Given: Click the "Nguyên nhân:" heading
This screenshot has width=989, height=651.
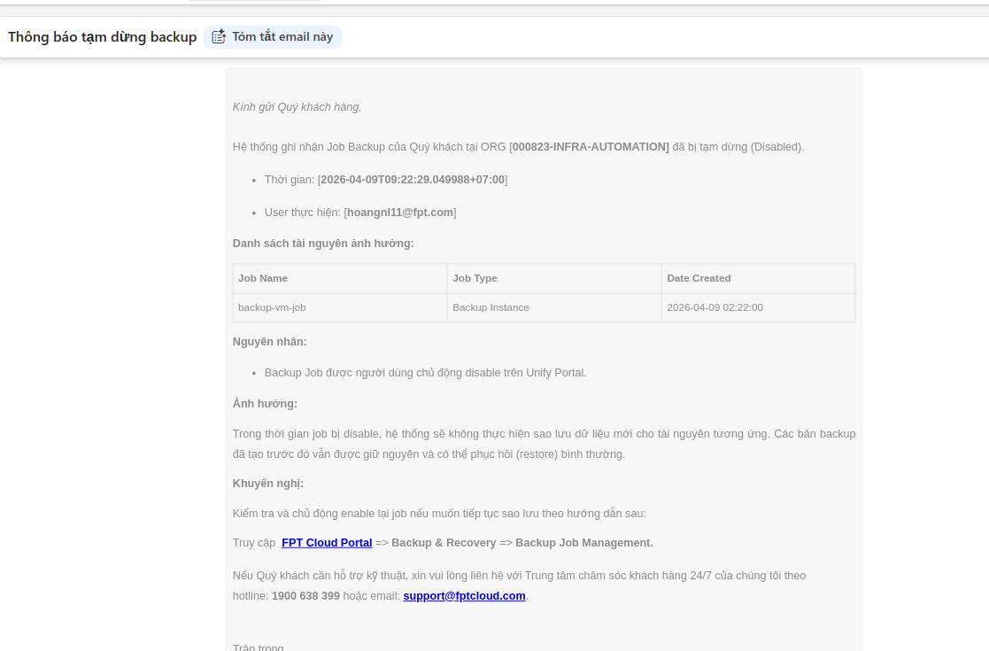Looking at the screenshot, I should click(x=269, y=342).
